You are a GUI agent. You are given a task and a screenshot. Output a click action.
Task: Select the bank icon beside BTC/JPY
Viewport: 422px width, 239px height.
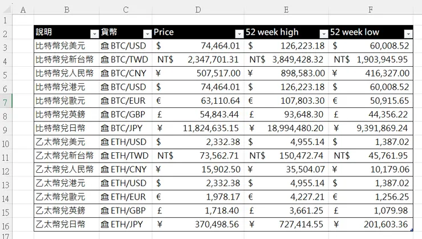pos(105,128)
